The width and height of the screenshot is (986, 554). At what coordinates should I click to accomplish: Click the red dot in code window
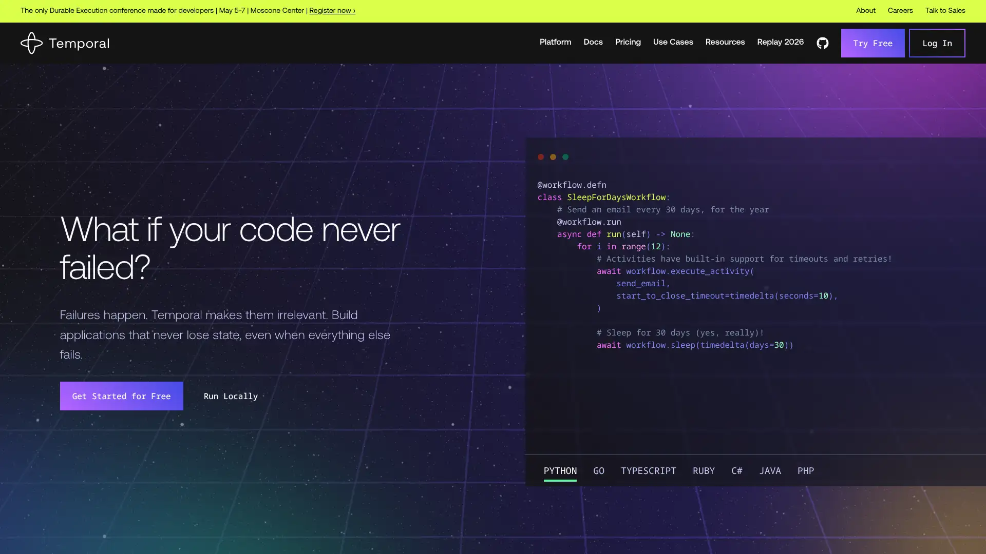pyautogui.click(x=541, y=157)
